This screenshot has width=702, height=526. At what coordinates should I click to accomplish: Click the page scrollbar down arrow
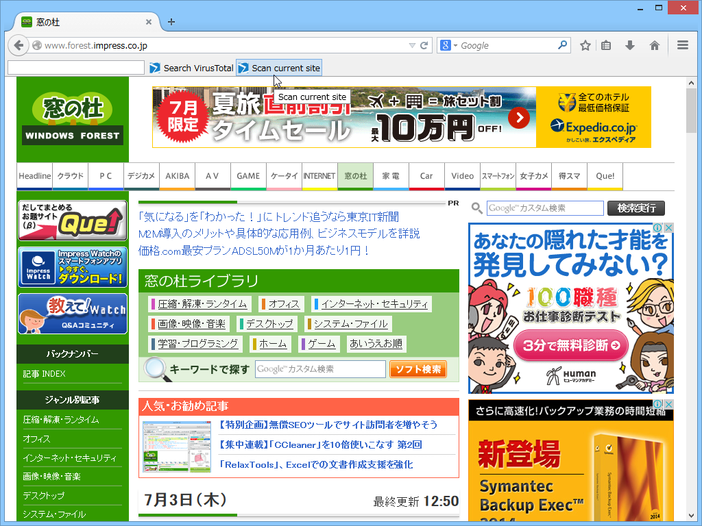coord(691,516)
